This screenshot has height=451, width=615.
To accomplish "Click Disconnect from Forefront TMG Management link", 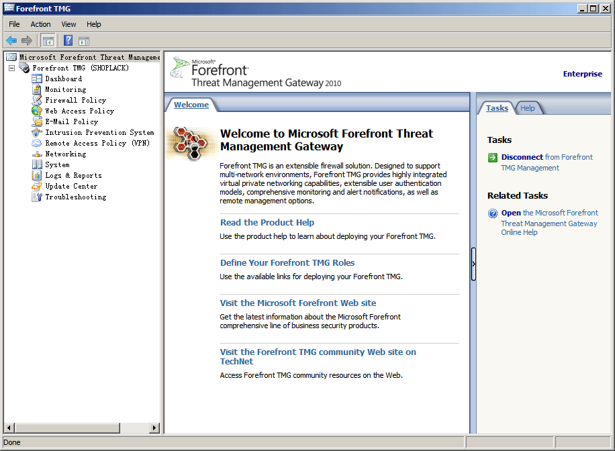I will tap(547, 162).
